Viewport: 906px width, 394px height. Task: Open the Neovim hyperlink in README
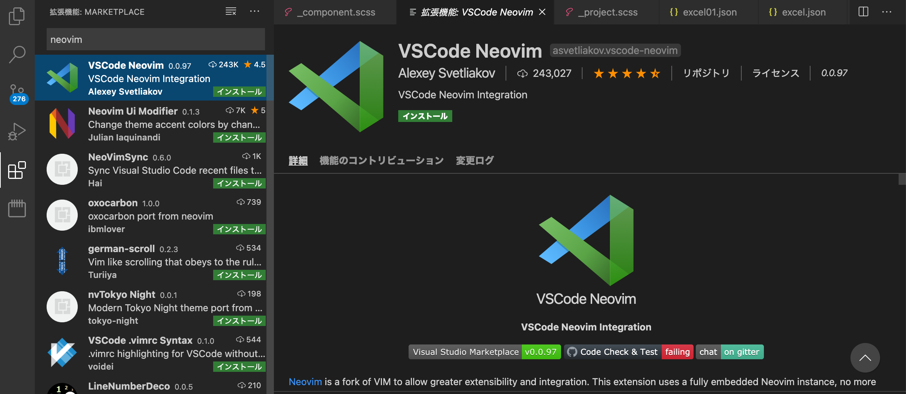(305, 382)
